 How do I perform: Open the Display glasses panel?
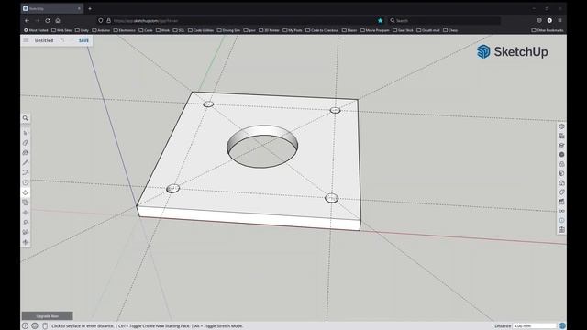click(561, 211)
